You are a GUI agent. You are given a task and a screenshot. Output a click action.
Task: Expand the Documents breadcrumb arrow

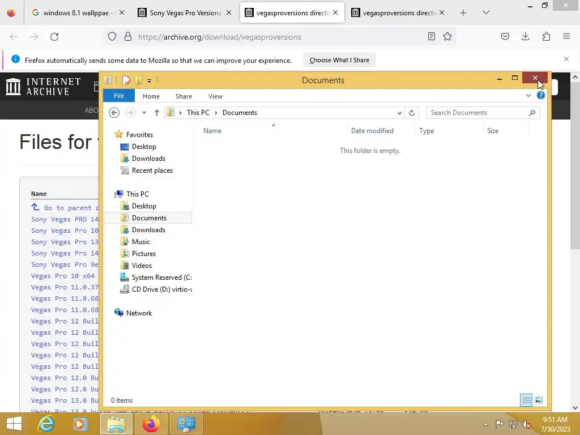pos(216,113)
